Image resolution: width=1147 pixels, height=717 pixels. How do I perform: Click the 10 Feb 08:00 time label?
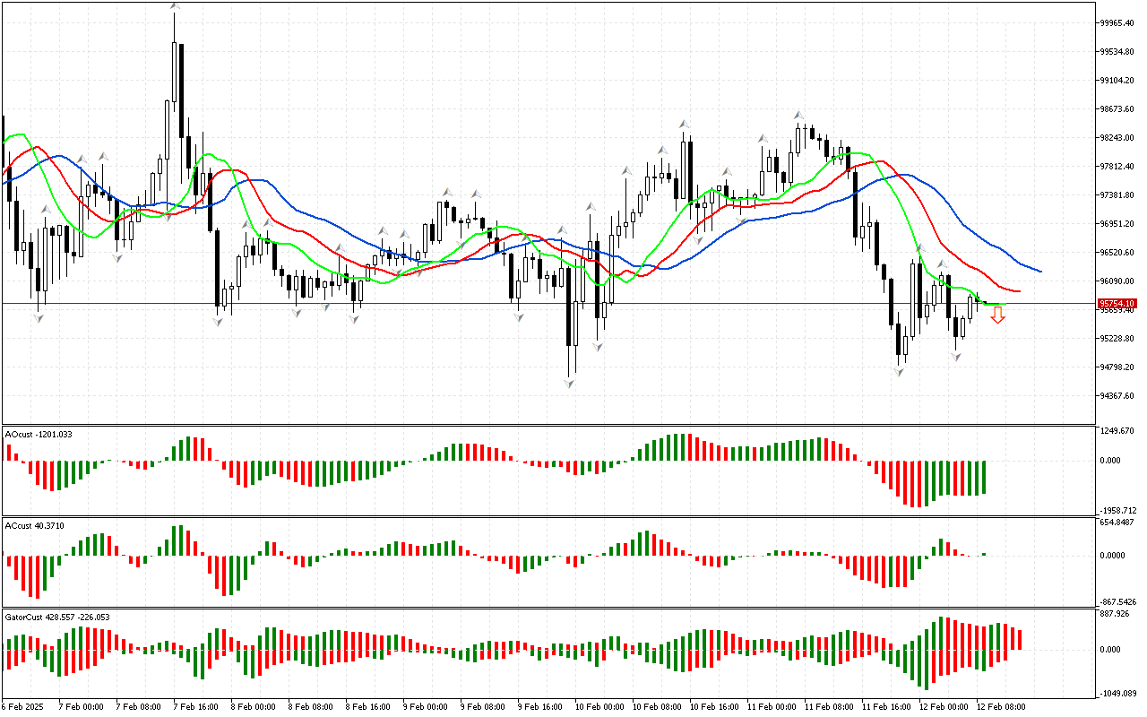[x=657, y=707]
